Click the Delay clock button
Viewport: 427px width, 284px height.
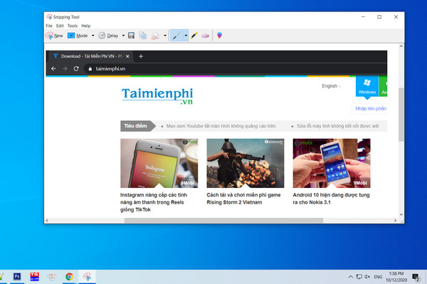click(108, 36)
